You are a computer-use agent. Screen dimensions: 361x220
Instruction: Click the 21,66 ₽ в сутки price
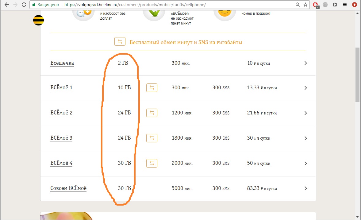coord(262,113)
